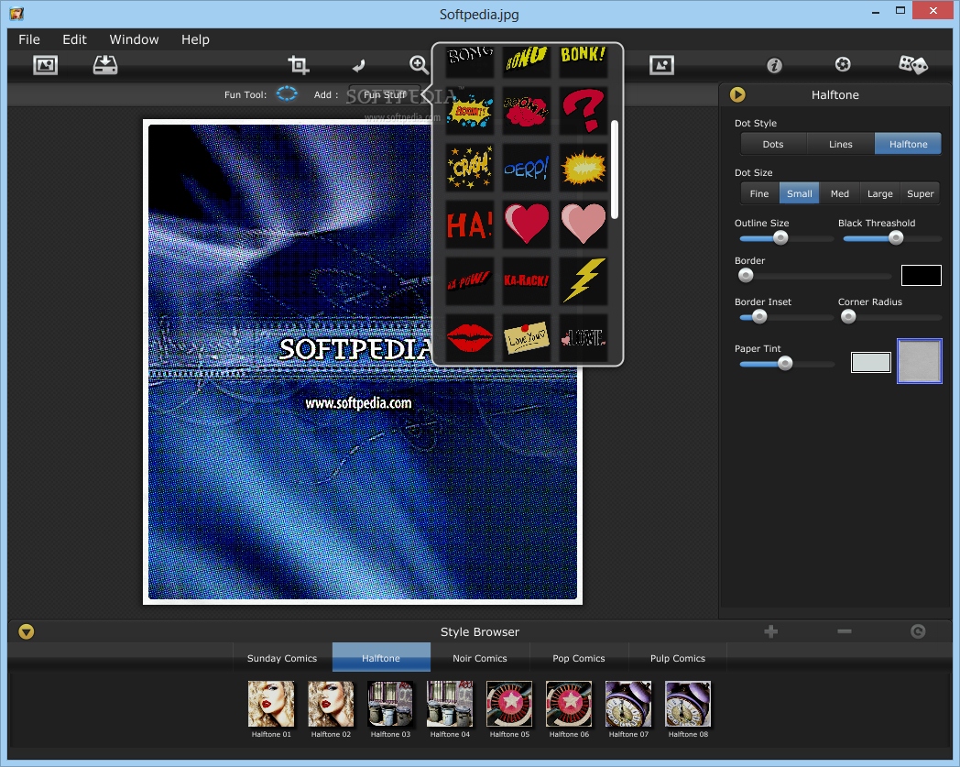Click the Corner Radius slider handle

848,317
